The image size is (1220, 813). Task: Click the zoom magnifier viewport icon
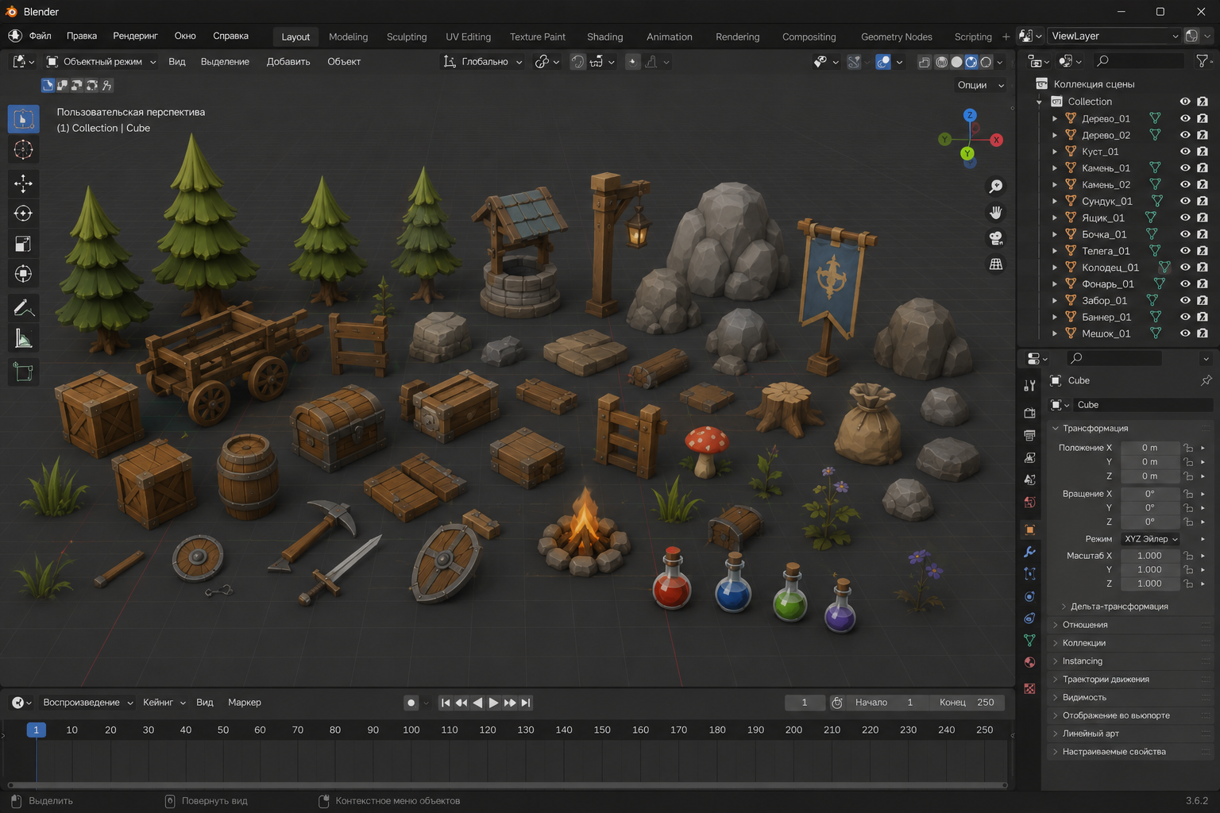[995, 187]
